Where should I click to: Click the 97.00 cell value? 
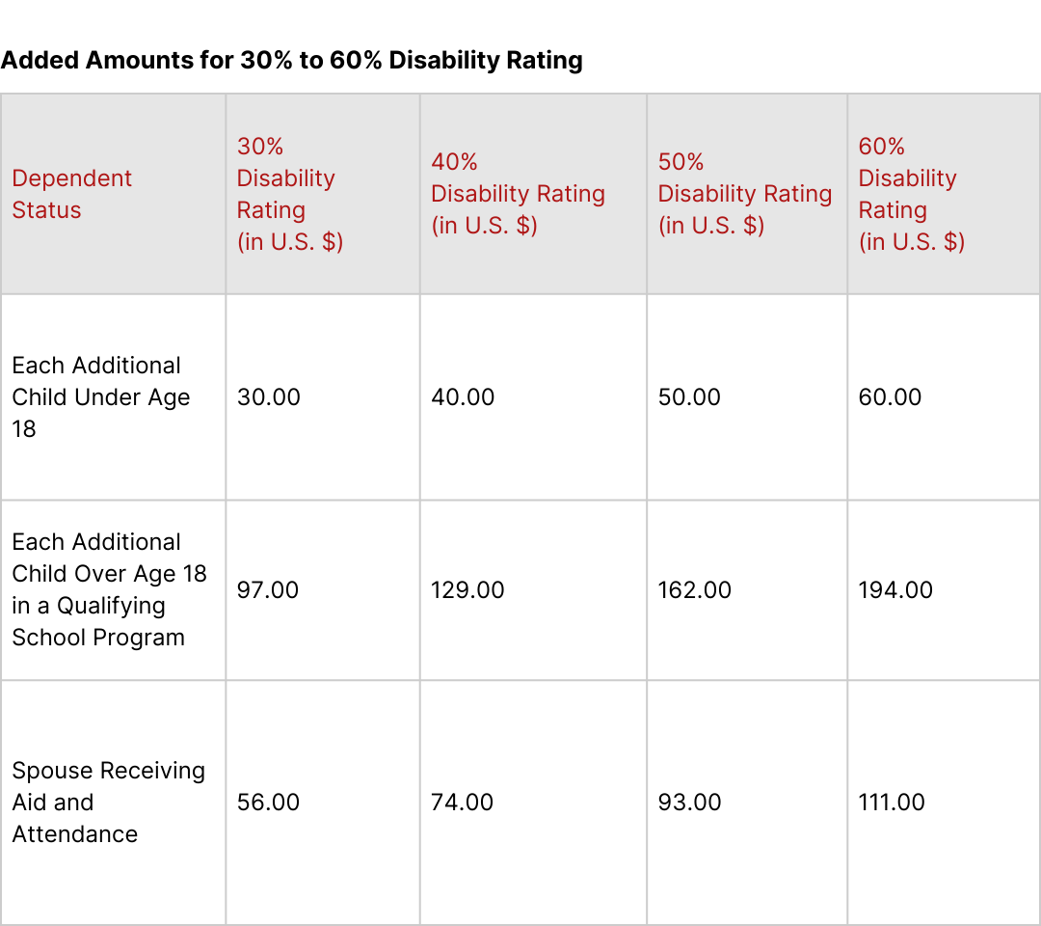[268, 590]
